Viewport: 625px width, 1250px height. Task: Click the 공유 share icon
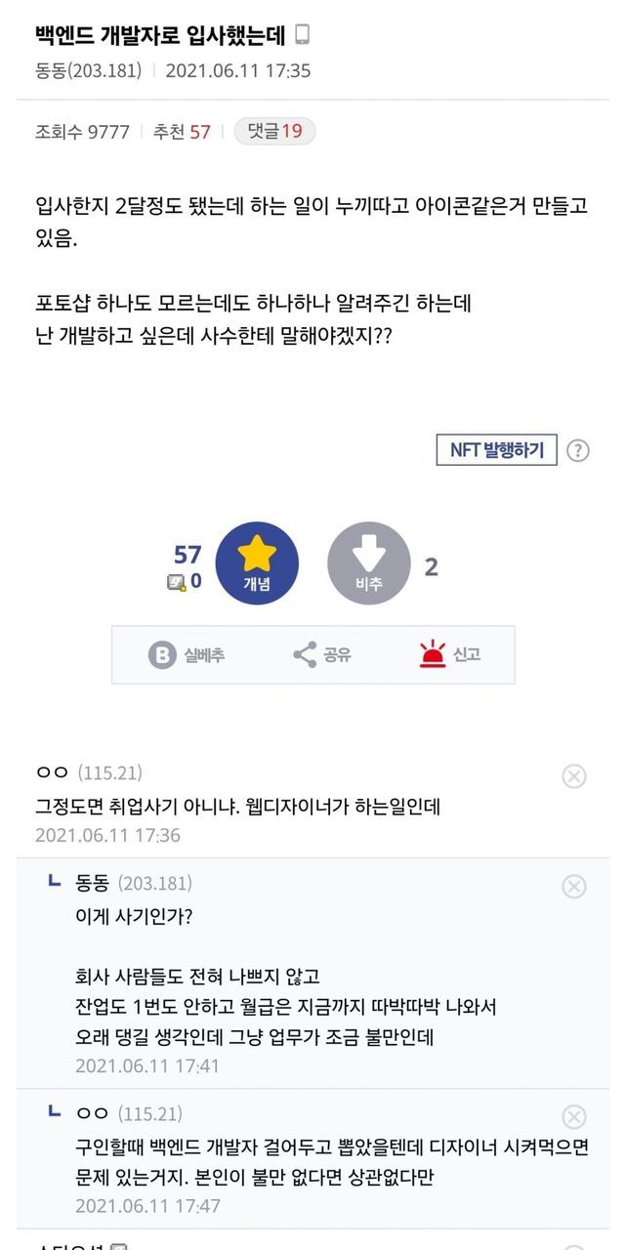[305, 654]
